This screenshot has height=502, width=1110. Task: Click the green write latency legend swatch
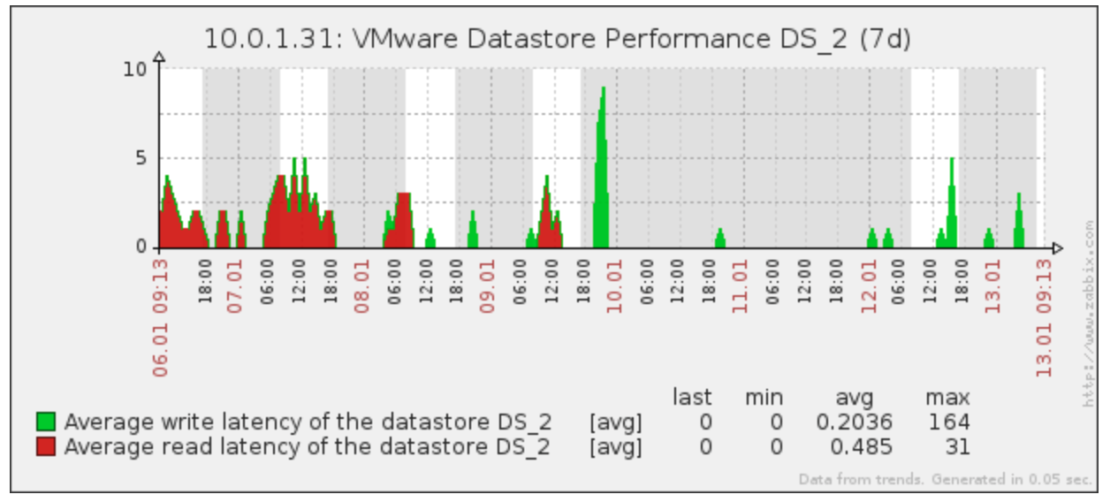coord(46,422)
